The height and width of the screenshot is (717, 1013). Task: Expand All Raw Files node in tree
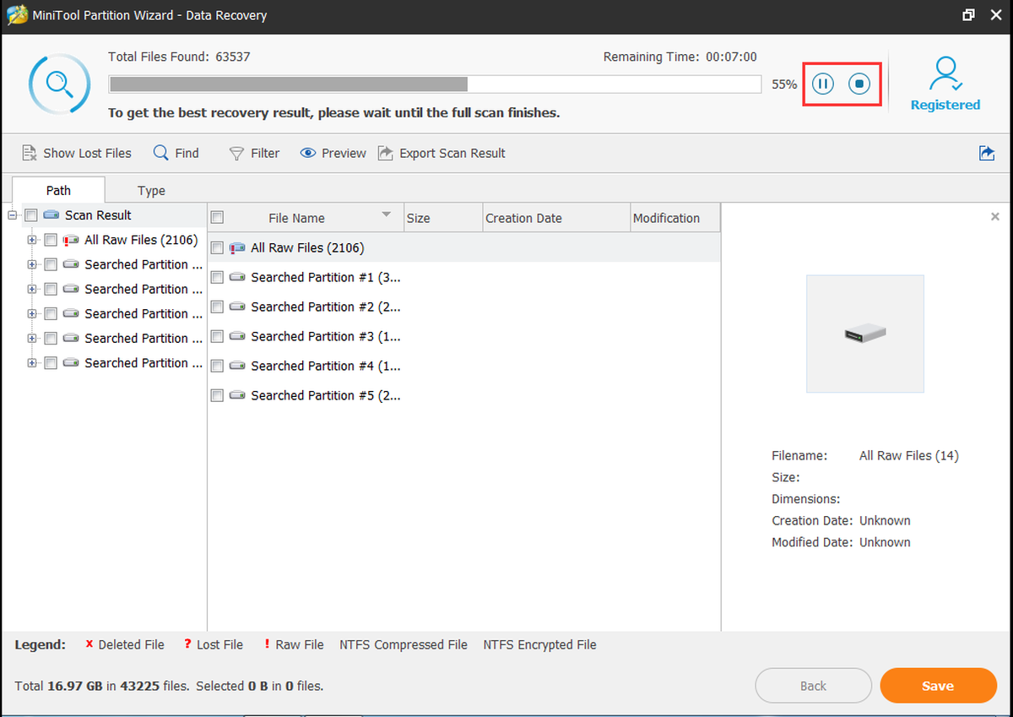(32, 240)
